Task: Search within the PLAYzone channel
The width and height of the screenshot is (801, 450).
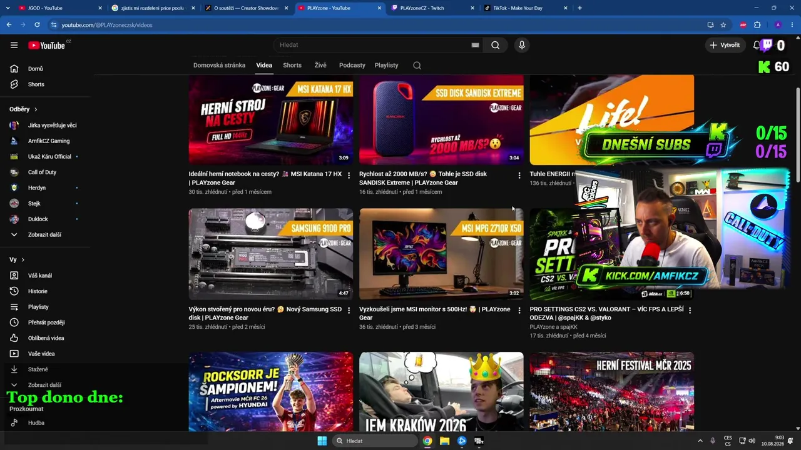Action: (x=417, y=66)
